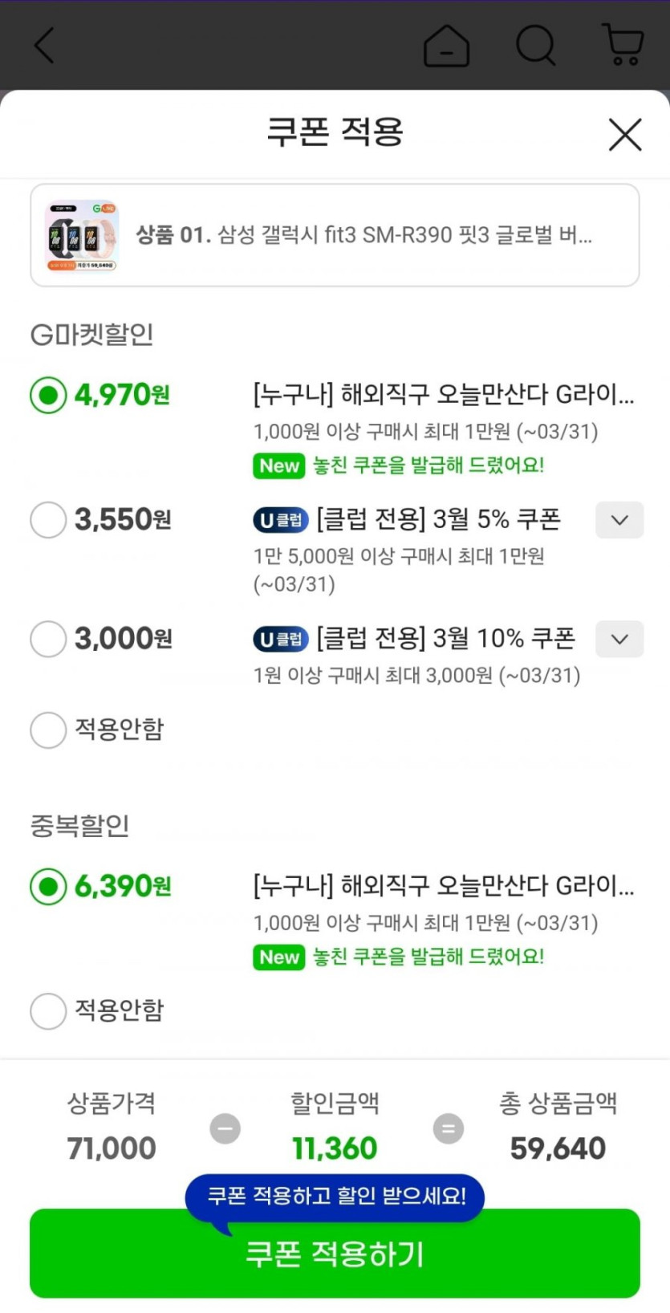Tap the back arrow icon

point(45,45)
